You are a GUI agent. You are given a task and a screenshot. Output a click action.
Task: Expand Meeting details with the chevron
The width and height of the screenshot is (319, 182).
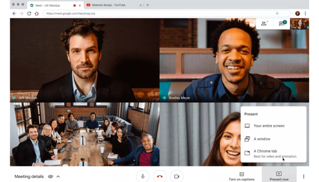(58, 176)
